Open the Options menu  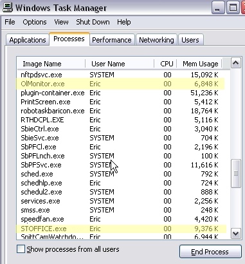35,22
